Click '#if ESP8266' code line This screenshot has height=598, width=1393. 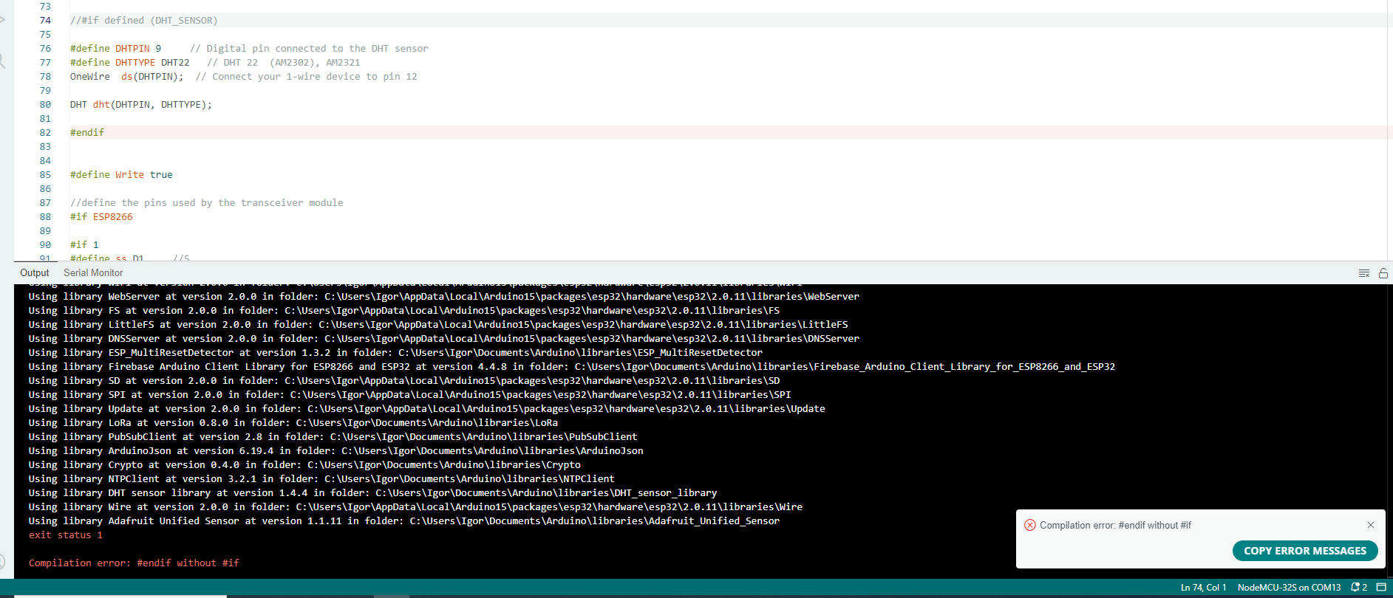click(x=101, y=216)
